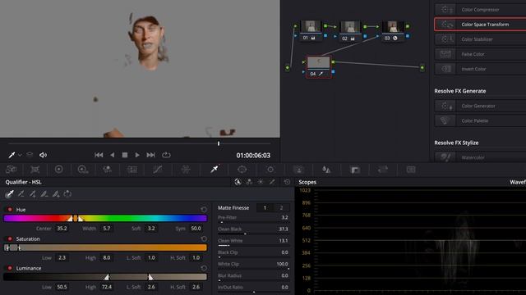Select node 04 in the node graph

319,67
